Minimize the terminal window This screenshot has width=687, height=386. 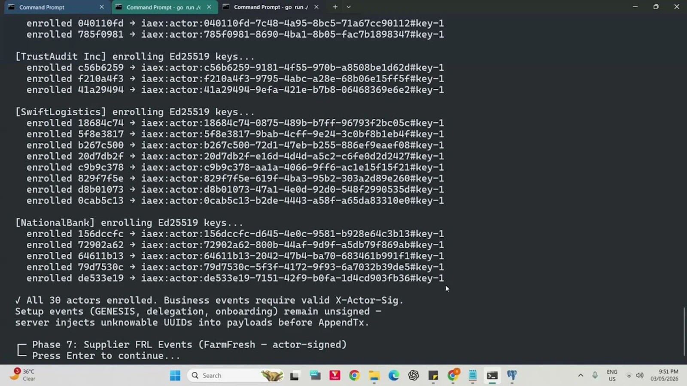pyautogui.click(x=635, y=7)
